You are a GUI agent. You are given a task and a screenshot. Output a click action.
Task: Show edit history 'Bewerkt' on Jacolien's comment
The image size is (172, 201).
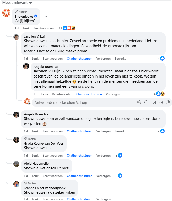120,59
